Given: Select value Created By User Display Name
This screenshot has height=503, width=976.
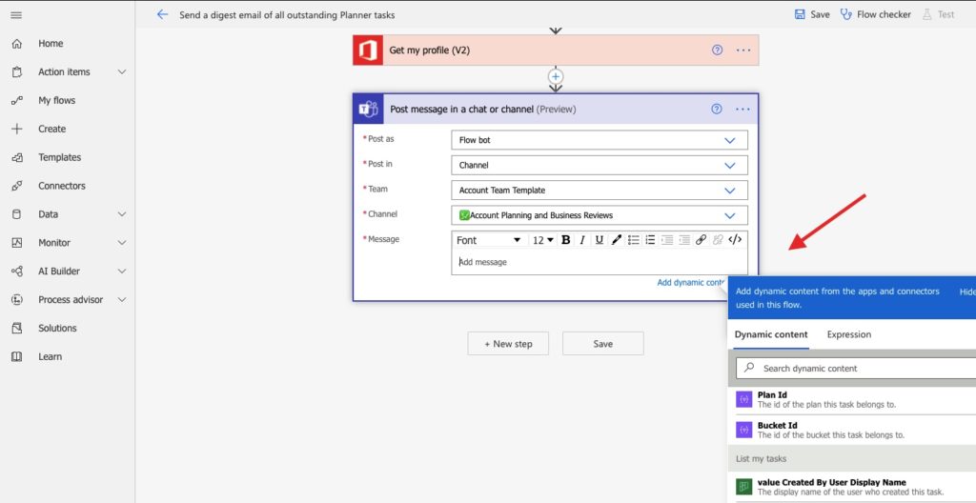Looking at the screenshot, I should [851, 487].
